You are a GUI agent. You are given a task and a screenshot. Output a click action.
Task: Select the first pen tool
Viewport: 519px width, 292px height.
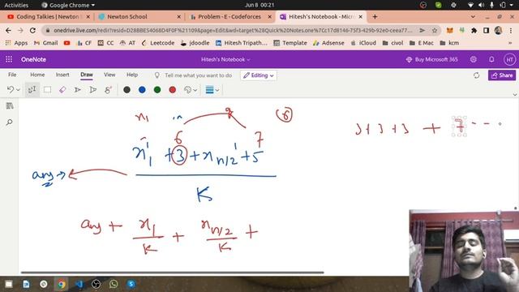tap(78, 90)
